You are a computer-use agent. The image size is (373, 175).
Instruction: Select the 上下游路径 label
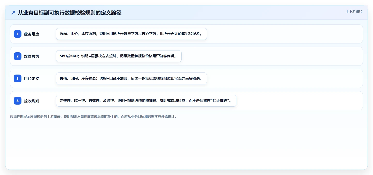click(x=354, y=11)
